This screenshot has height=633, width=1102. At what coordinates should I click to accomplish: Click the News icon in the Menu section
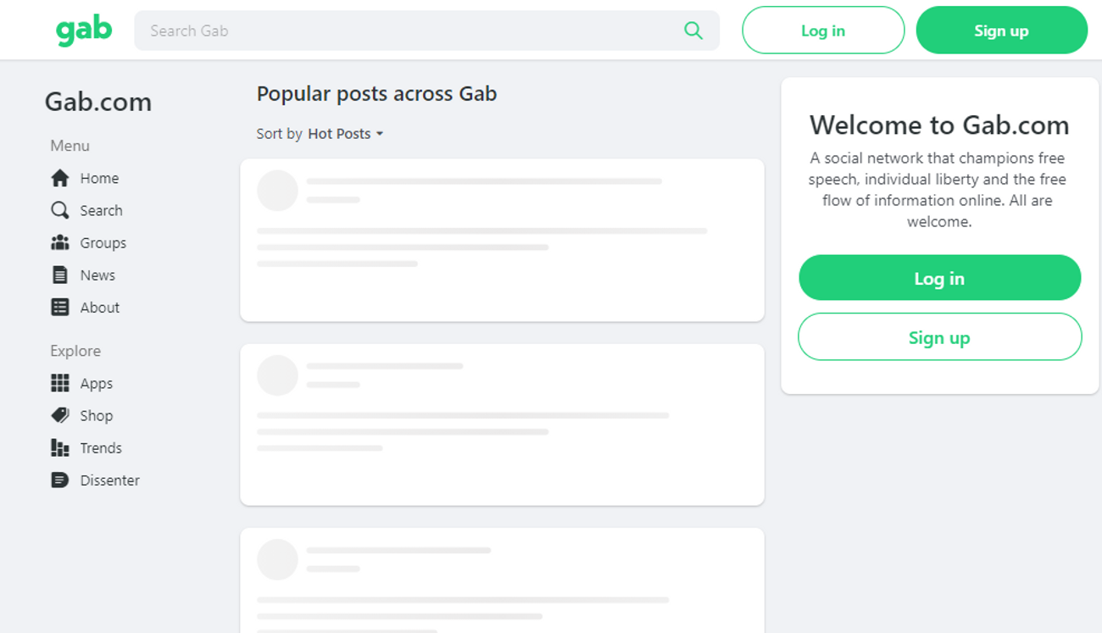(59, 275)
